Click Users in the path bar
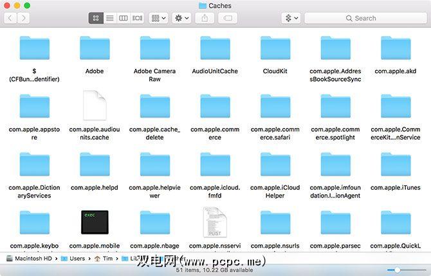 click(73, 259)
